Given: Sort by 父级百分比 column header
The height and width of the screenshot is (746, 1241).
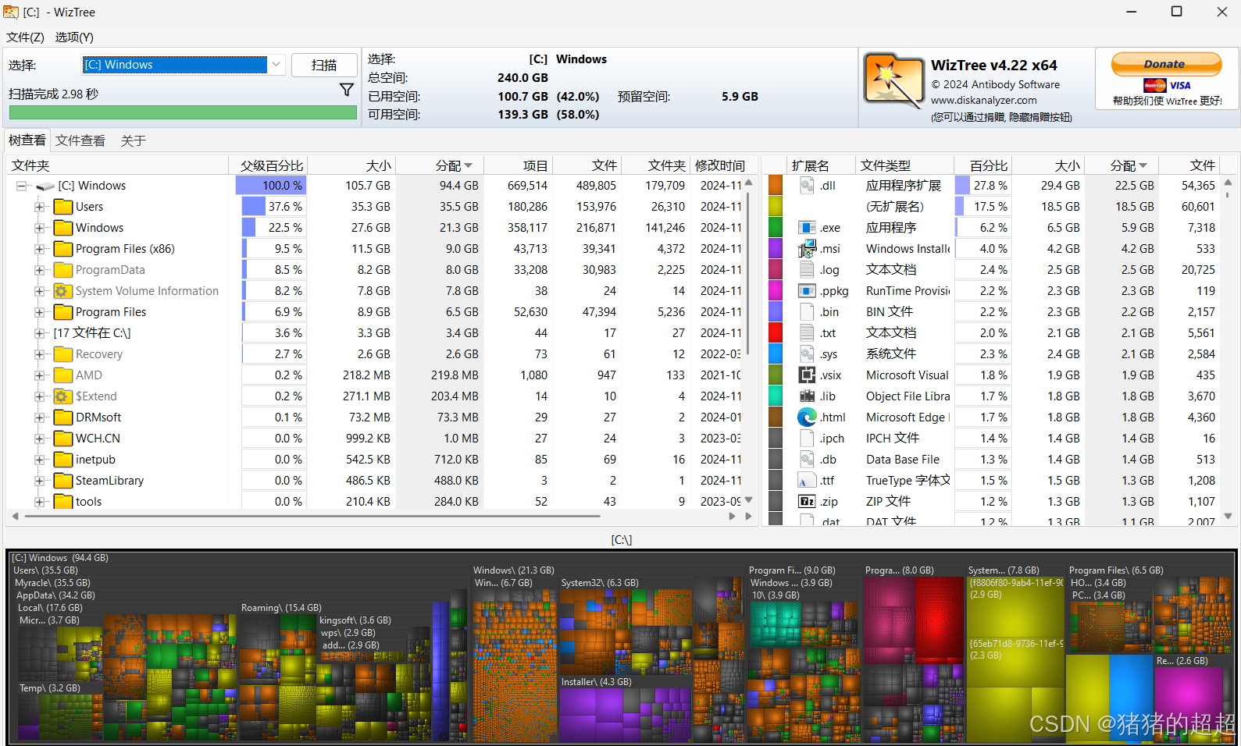Looking at the screenshot, I should [x=269, y=165].
